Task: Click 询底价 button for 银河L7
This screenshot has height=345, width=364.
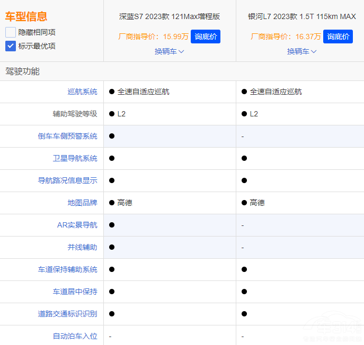Action: pos(338,37)
